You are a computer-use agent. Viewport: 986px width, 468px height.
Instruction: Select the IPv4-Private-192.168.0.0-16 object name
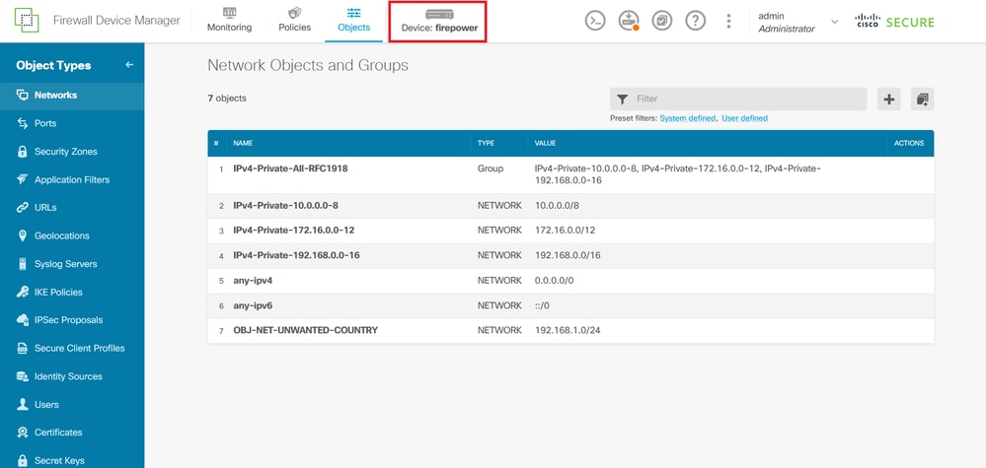(x=296, y=255)
